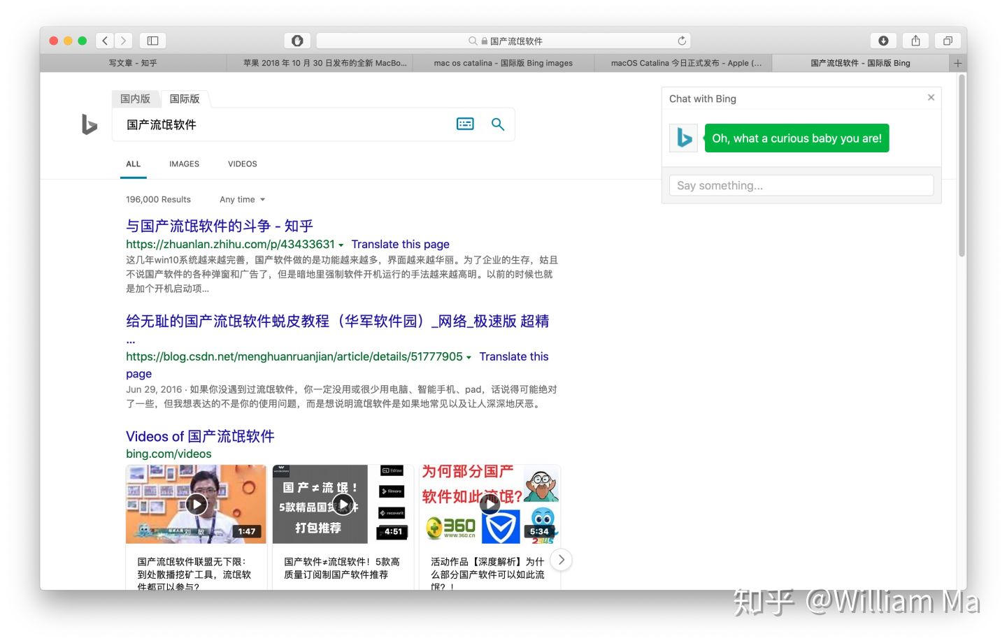Viewport: 1007px width, 643px height.
Task: Click the 'Say something...' chat input
Action: tap(801, 185)
